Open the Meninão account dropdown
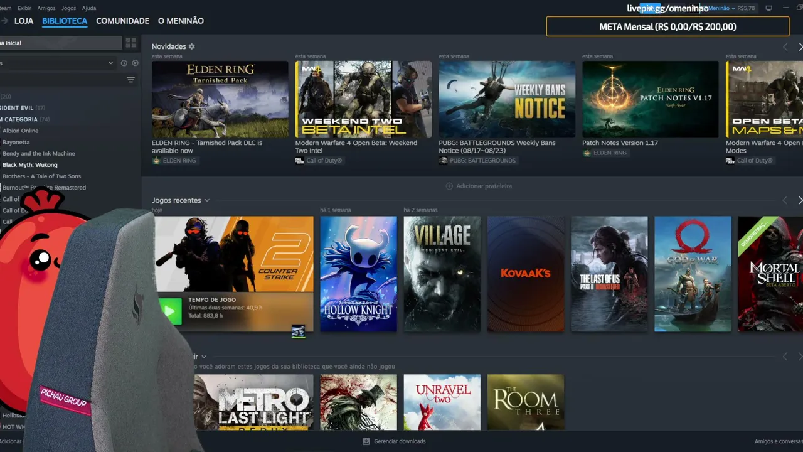Screen dimensions: 803x452 point(721,8)
